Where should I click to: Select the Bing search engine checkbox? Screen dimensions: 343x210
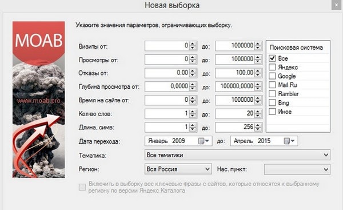tap(272, 102)
